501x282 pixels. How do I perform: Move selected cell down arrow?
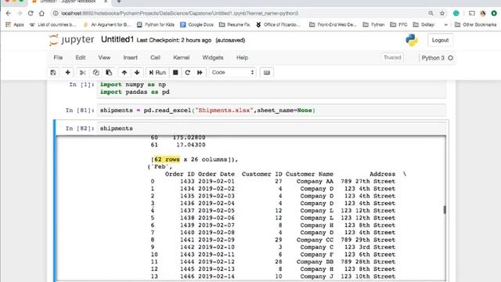(x=137, y=73)
